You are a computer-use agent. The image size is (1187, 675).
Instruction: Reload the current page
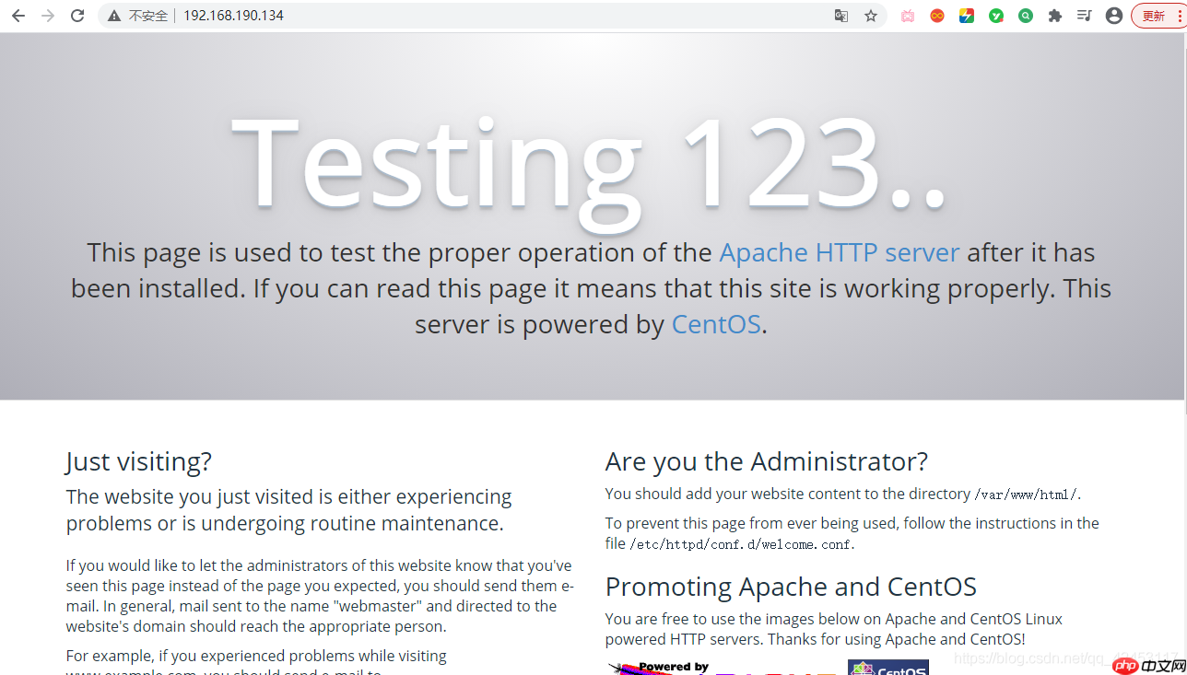pyautogui.click(x=77, y=16)
